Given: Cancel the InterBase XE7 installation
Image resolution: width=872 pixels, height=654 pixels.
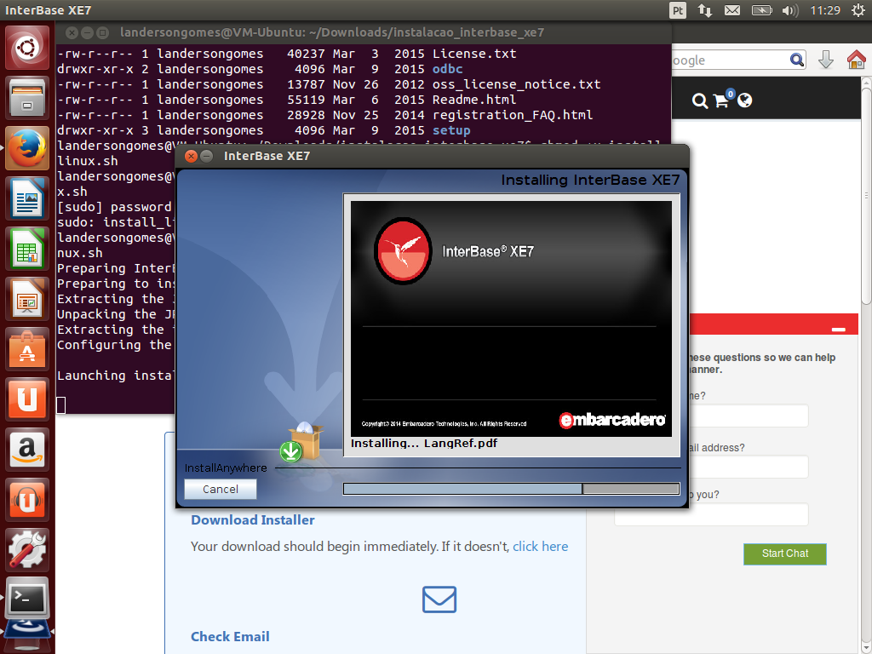Looking at the screenshot, I should coord(221,489).
